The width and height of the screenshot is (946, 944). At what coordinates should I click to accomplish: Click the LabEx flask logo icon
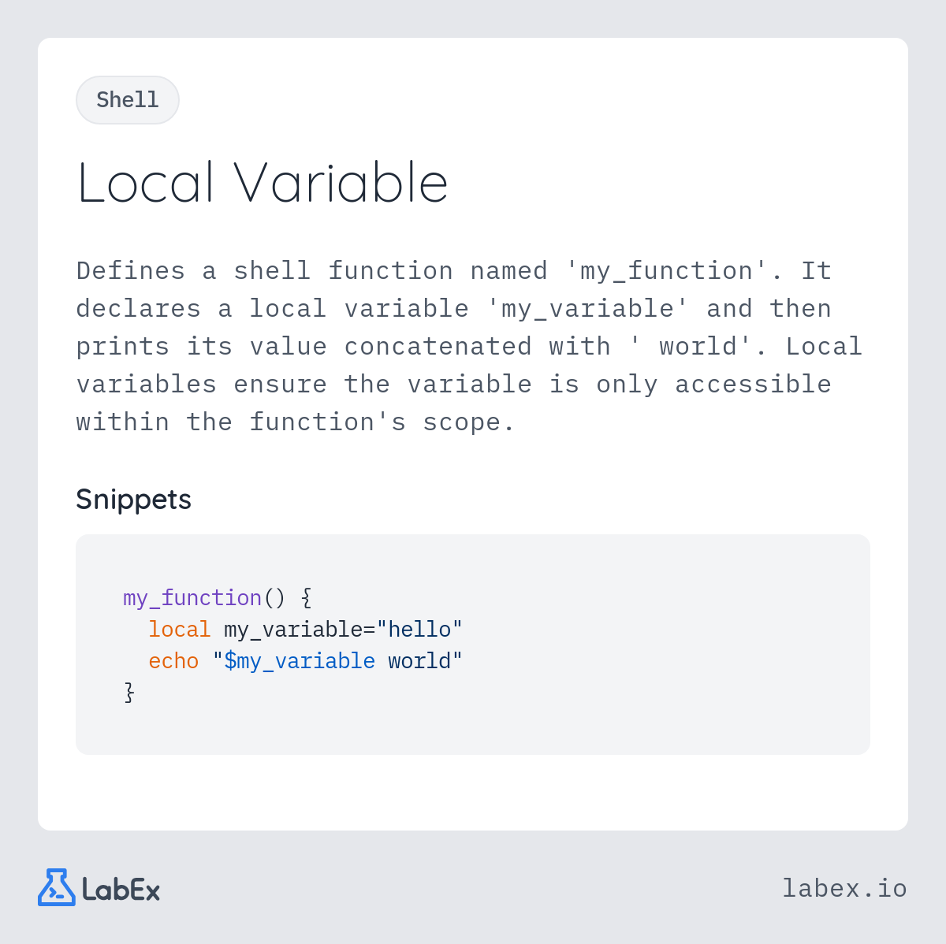[57, 887]
